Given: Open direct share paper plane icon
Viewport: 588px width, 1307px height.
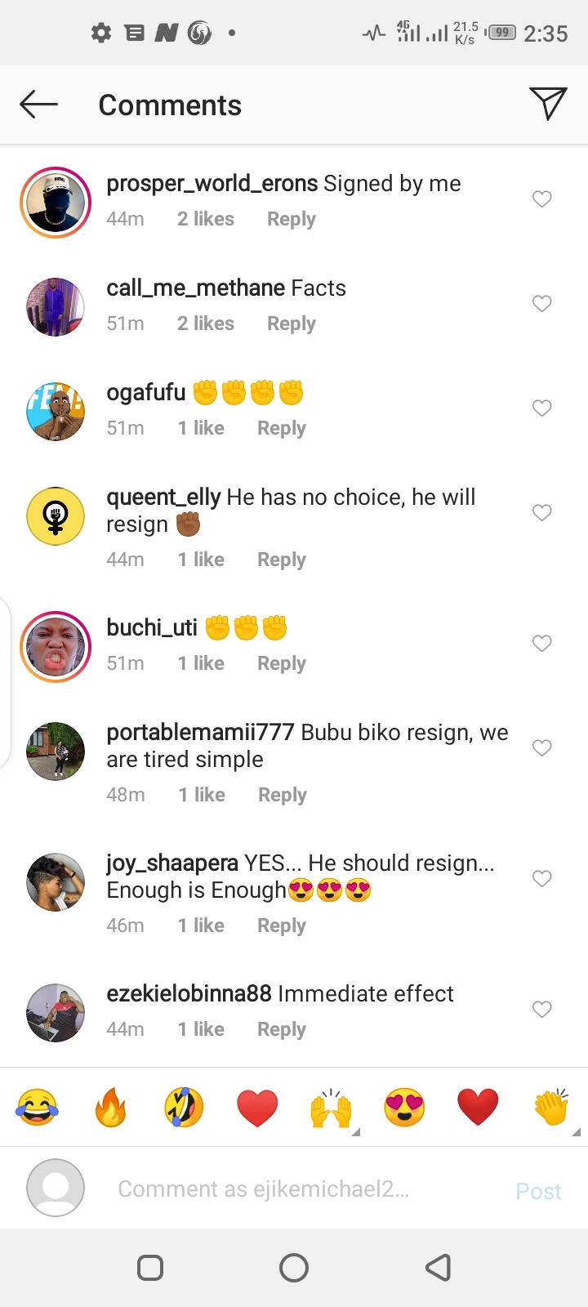Looking at the screenshot, I should click(x=548, y=104).
